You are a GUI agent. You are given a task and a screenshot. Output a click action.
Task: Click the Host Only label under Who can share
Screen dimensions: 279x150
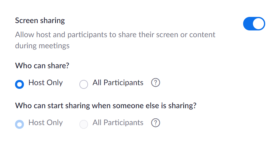coord(46,83)
